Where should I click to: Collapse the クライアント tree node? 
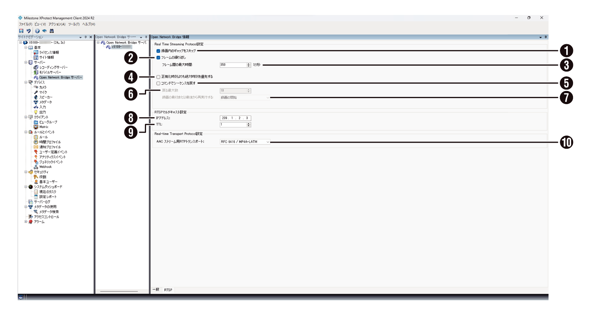(26, 117)
